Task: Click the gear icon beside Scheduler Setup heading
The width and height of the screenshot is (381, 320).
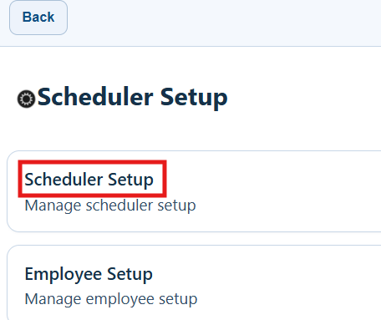Action: click(x=26, y=99)
